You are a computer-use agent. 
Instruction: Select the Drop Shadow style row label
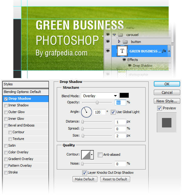(x=20, y=98)
